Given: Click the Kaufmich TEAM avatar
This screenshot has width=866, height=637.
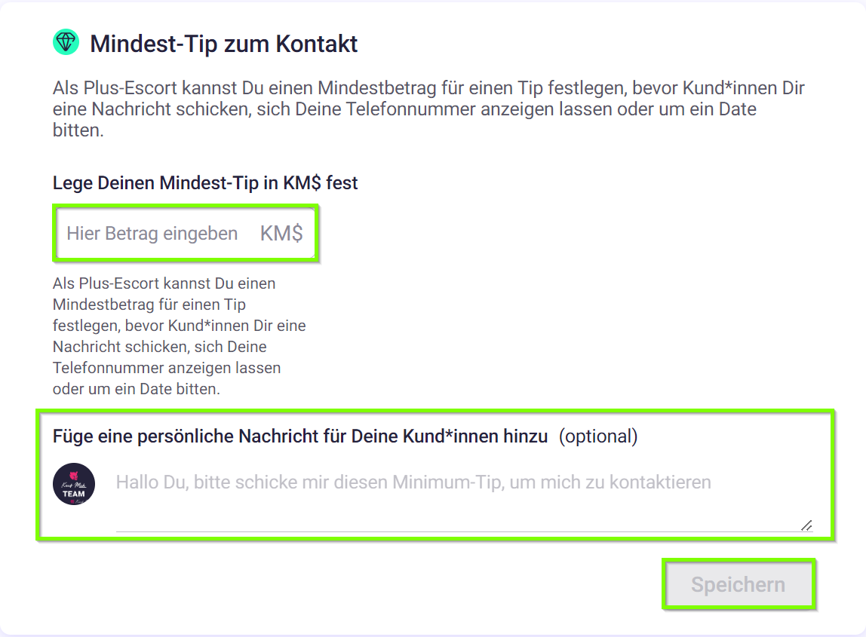Looking at the screenshot, I should pos(74,484).
